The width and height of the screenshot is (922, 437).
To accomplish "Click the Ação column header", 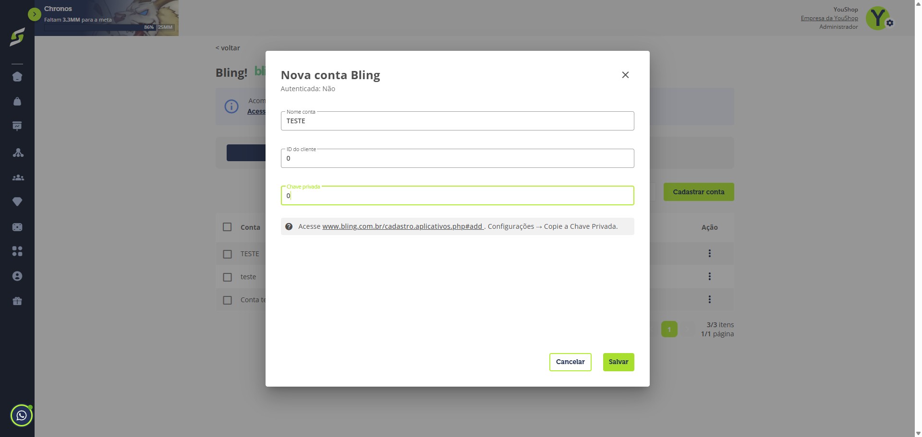I will (x=709, y=227).
